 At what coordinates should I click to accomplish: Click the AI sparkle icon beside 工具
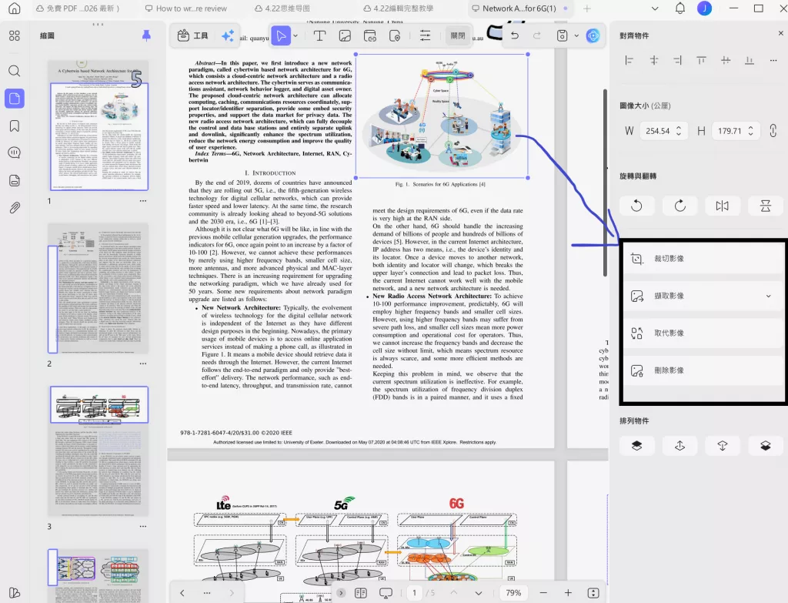[228, 35]
